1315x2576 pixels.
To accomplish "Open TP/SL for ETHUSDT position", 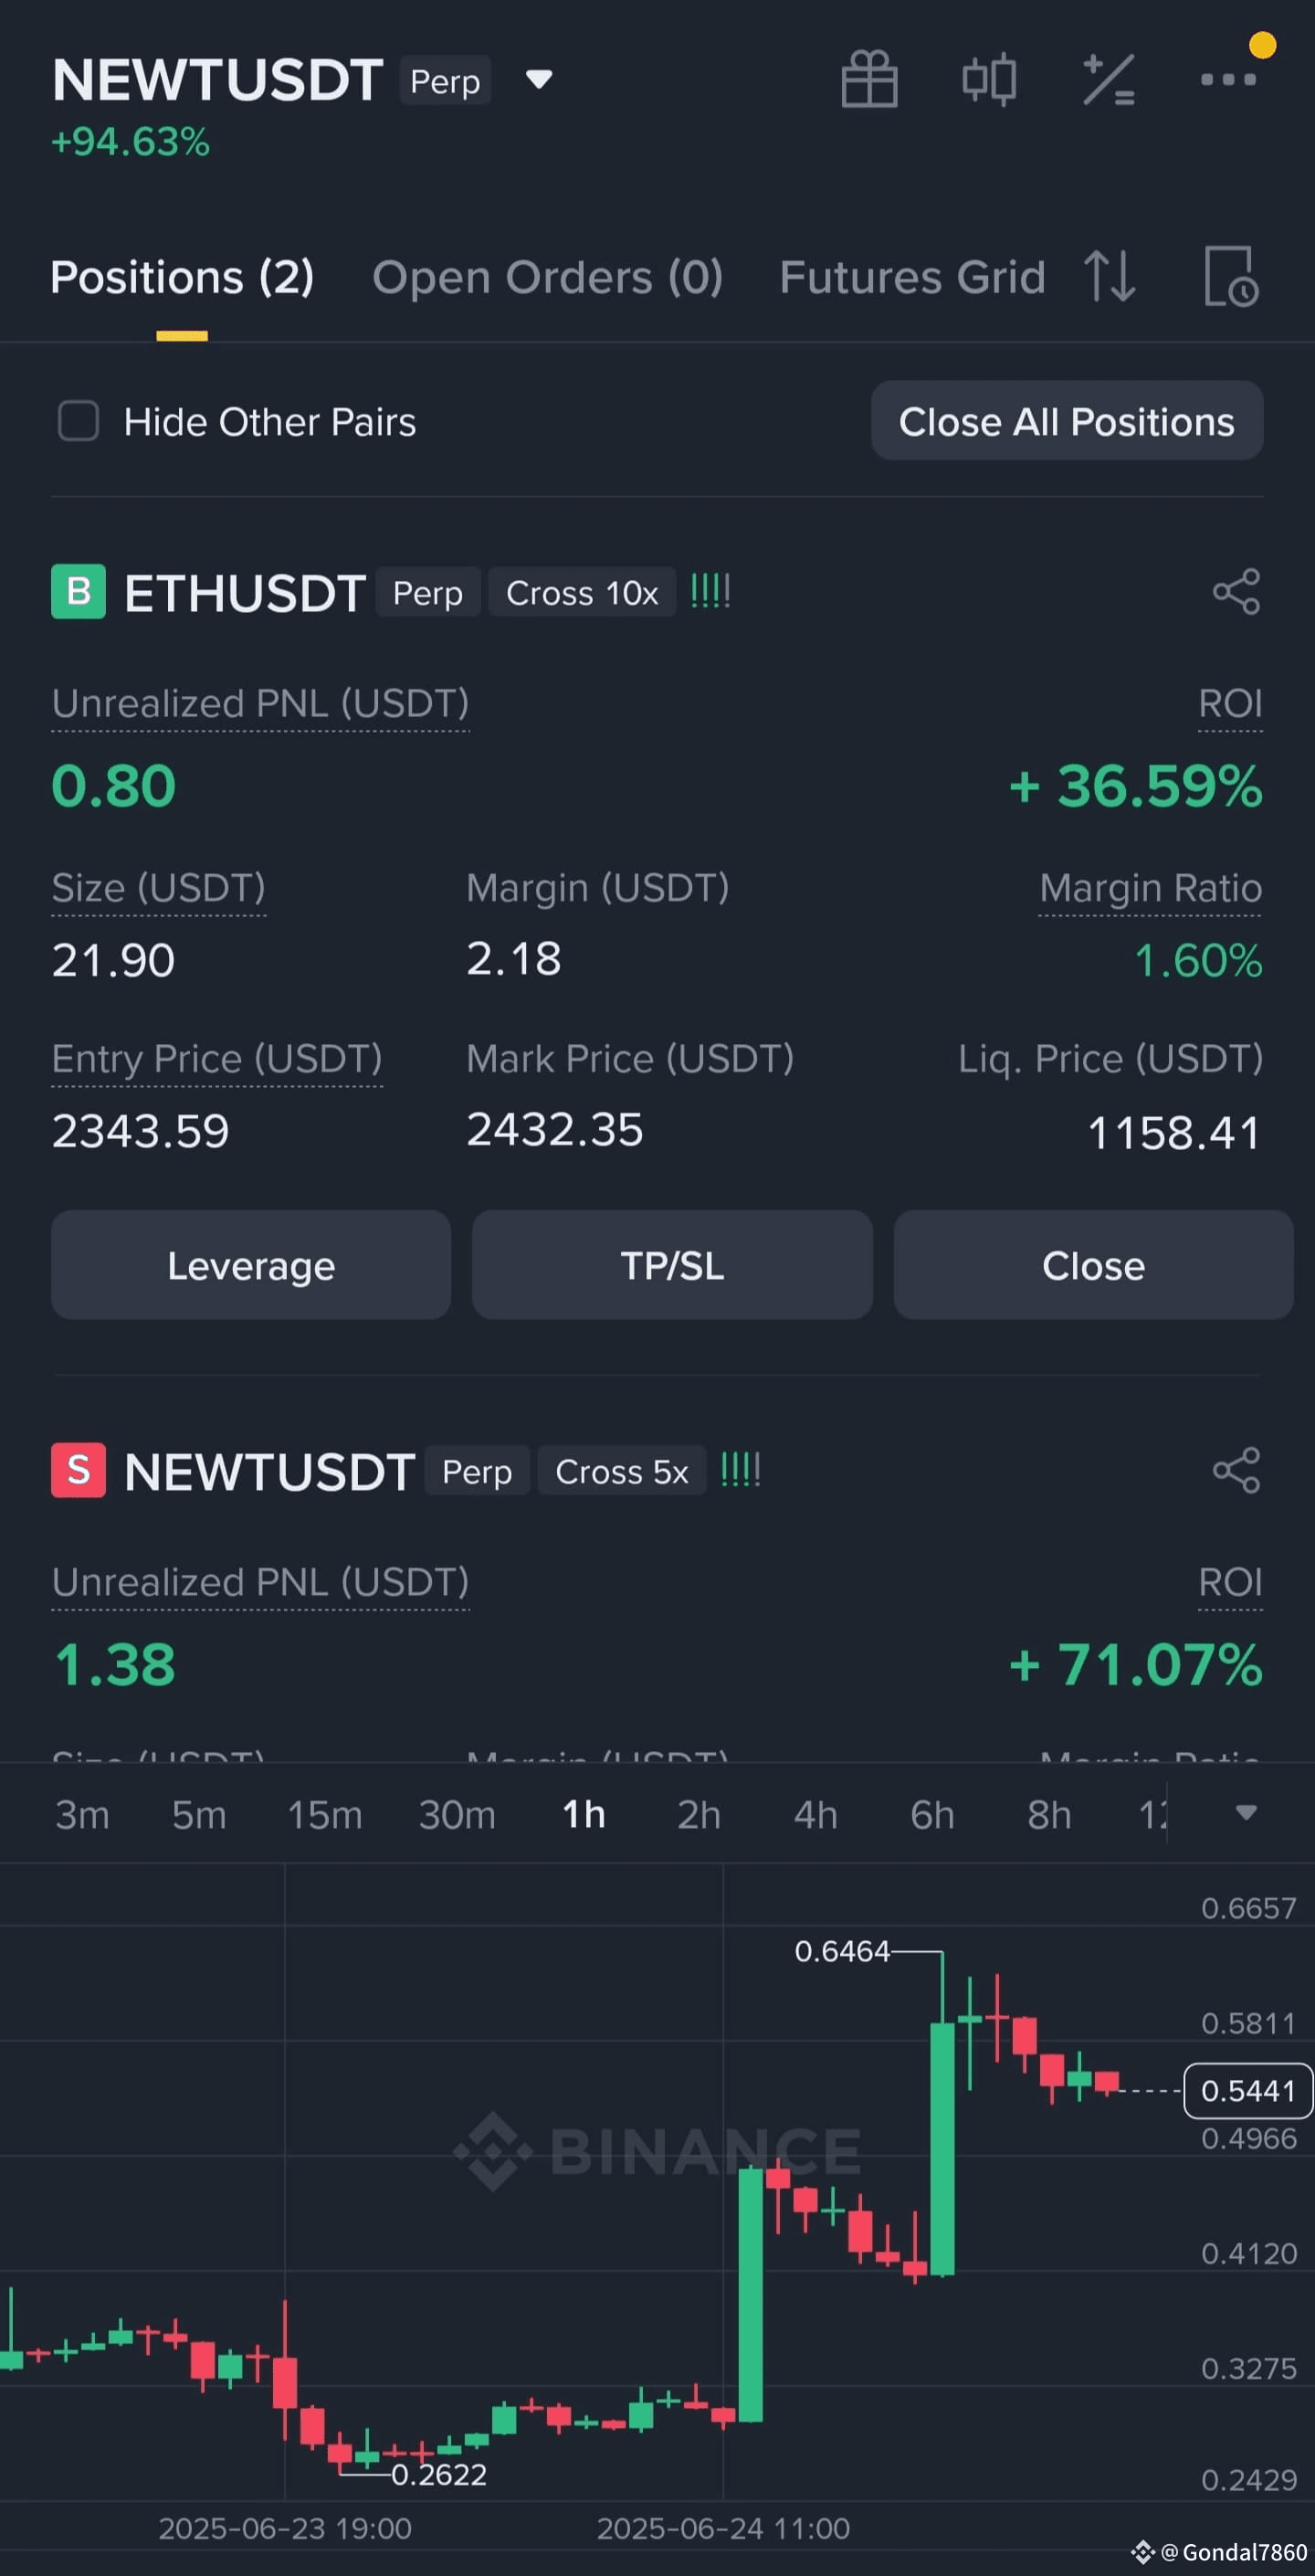I will pyautogui.click(x=672, y=1265).
